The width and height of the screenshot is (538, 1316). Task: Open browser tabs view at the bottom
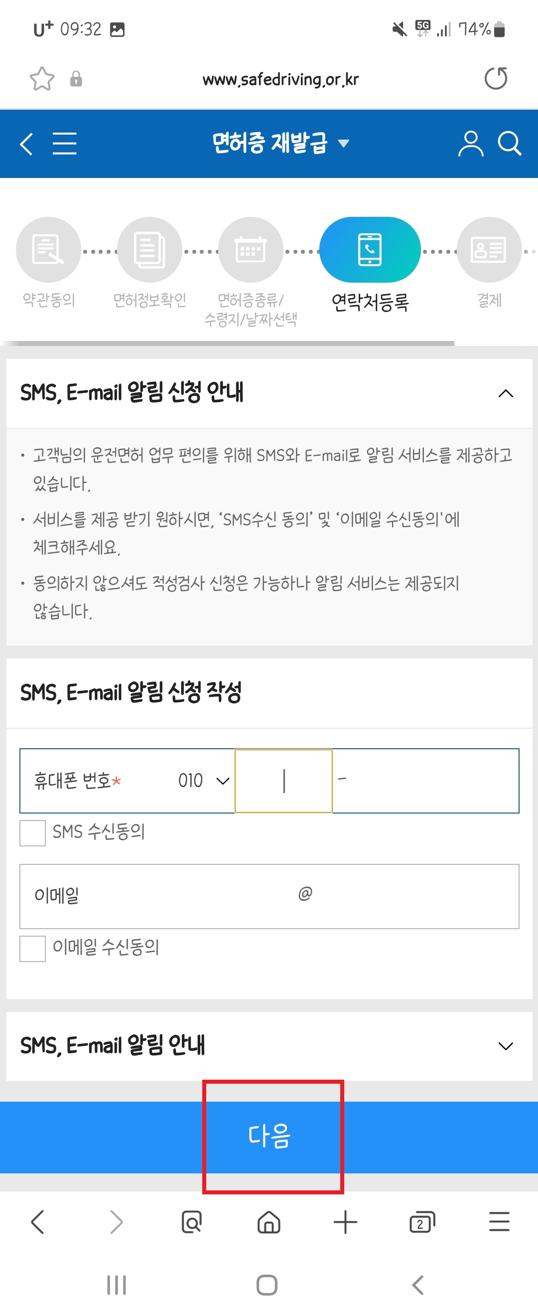421,1222
